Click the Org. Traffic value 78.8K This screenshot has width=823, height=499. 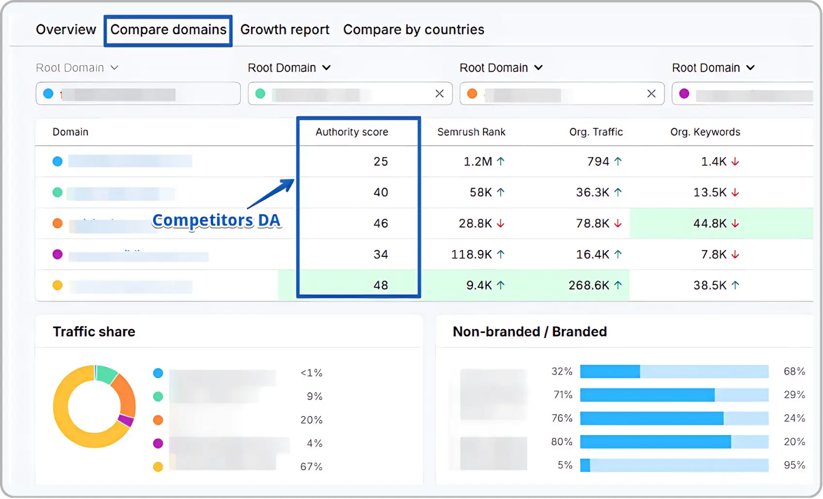pos(593,223)
